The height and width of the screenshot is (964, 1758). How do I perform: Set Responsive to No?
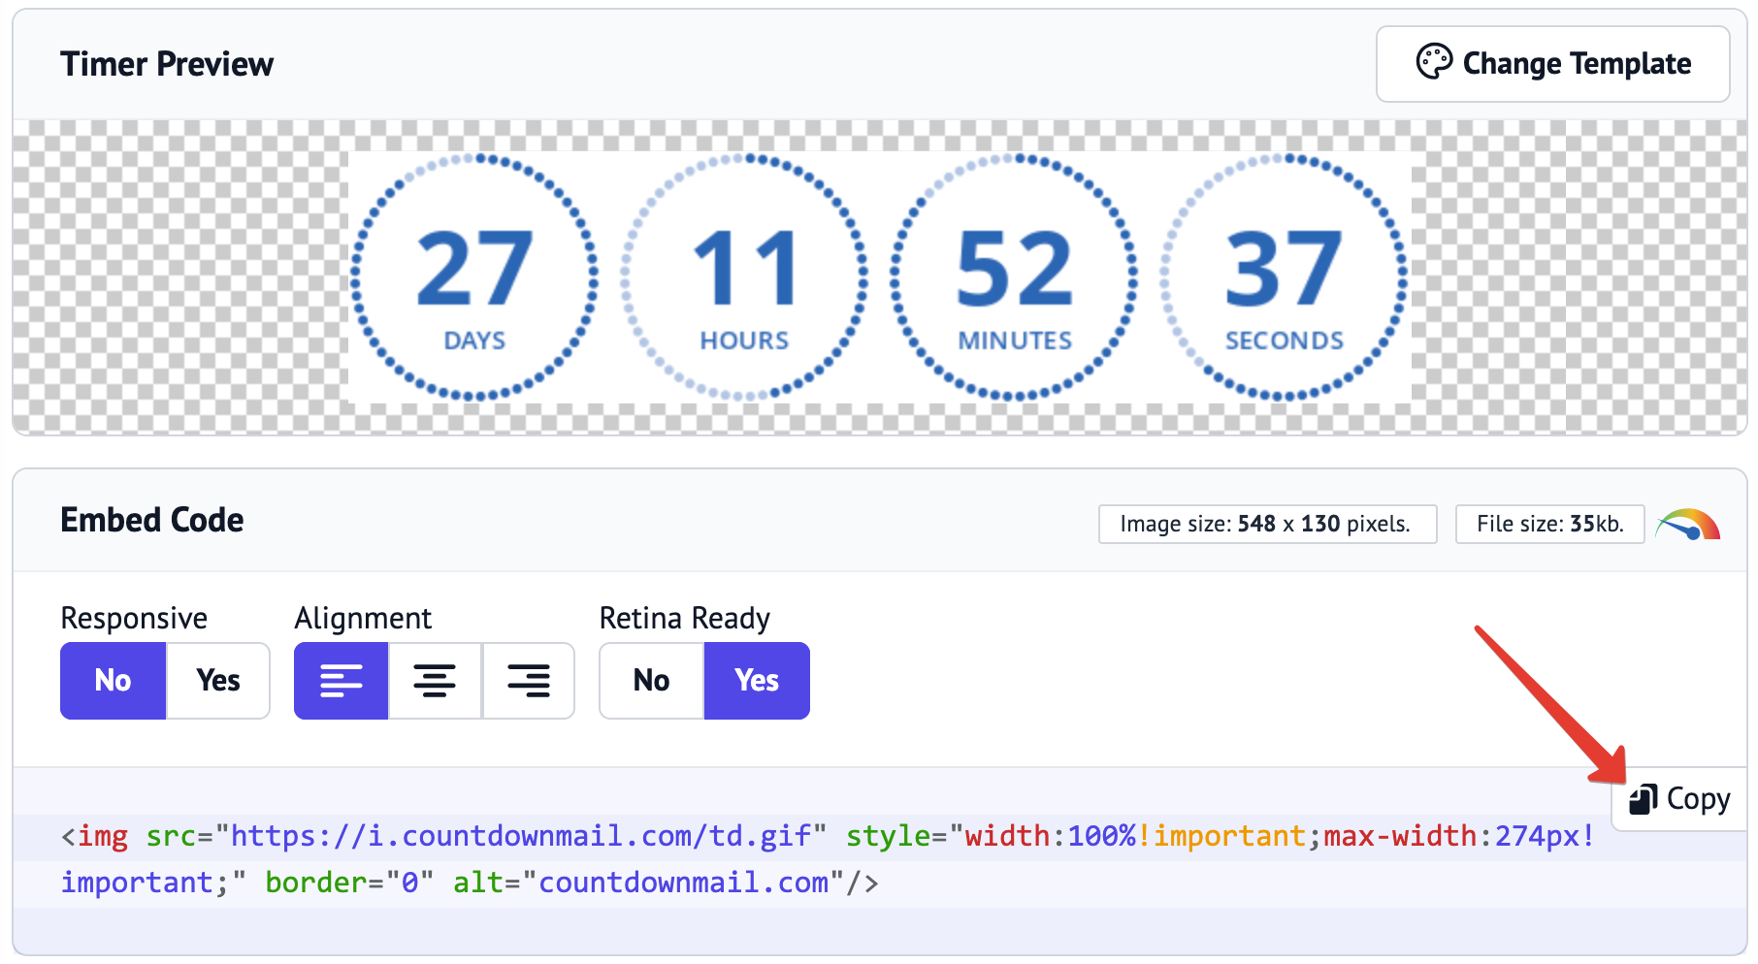pos(114,681)
